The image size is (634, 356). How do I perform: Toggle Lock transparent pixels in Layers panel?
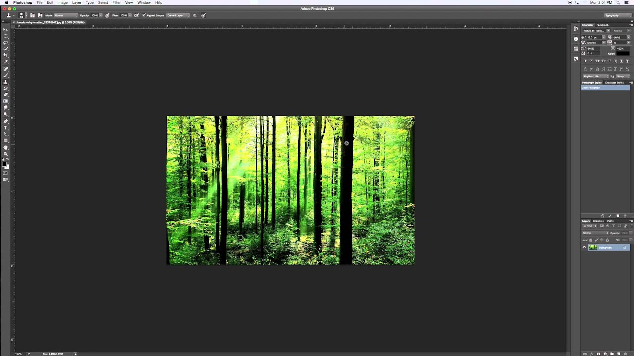point(591,240)
